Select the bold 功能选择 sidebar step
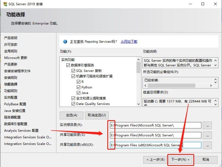Screen dimensions: 222x167 tap(11, 84)
